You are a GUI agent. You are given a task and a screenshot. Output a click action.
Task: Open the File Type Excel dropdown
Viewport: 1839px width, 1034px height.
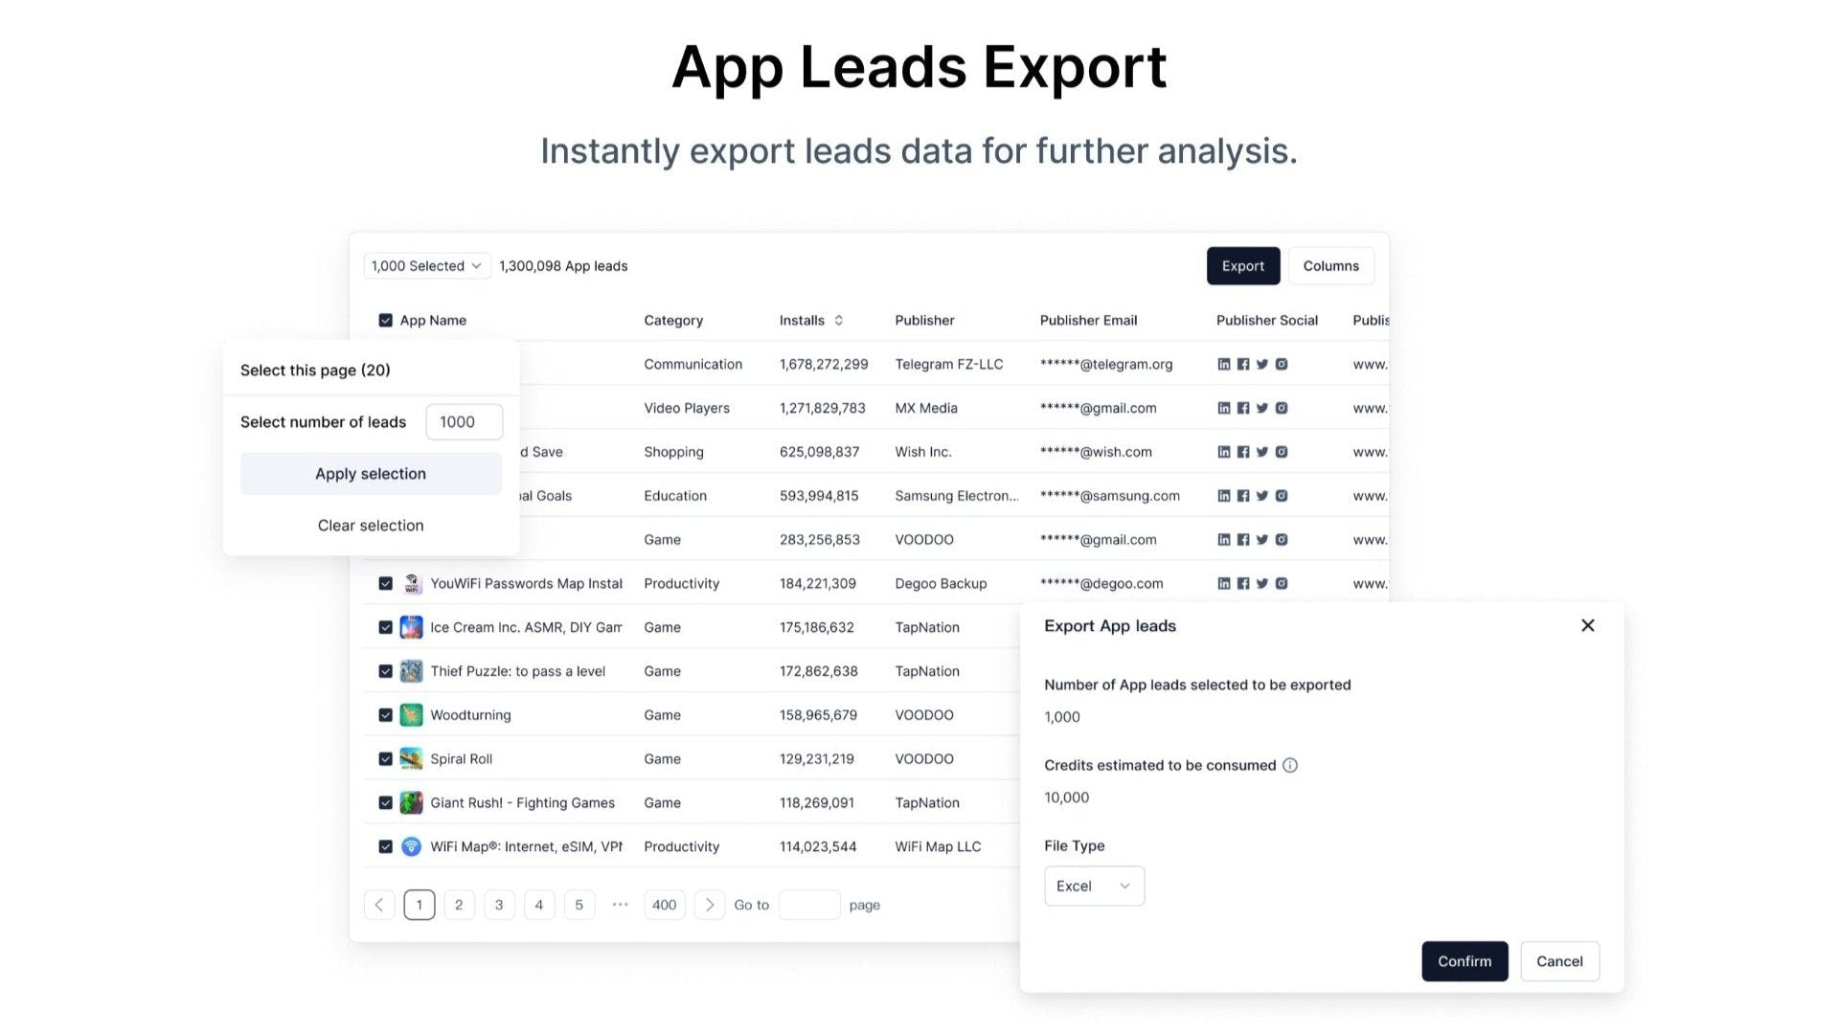point(1093,885)
